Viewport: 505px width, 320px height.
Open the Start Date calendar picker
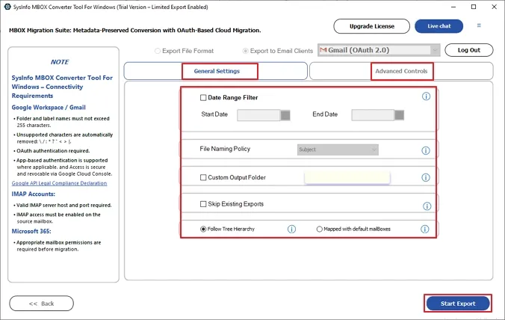285,115
